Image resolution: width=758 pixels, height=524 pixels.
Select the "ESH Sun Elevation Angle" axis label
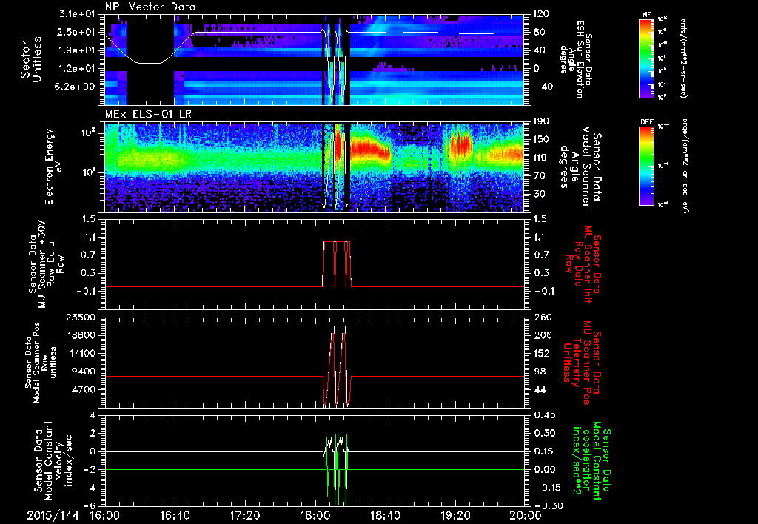577,59
